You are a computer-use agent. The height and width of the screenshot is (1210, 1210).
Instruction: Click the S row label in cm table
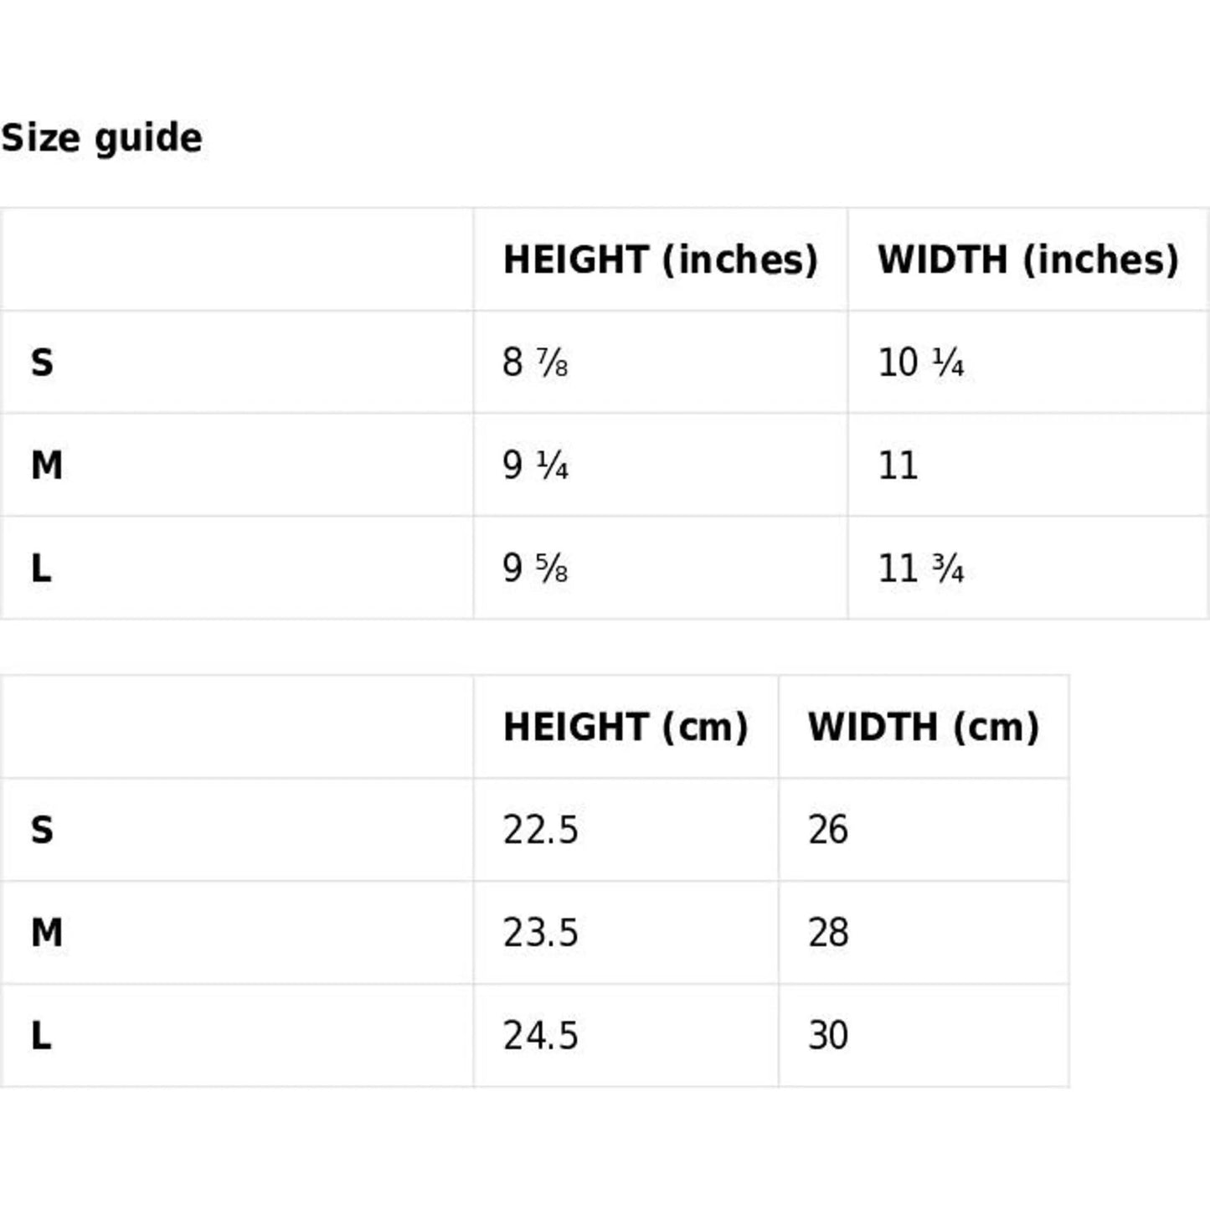tap(42, 830)
